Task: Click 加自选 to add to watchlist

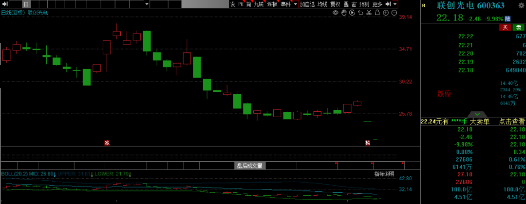Action: (x=307, y=4)
